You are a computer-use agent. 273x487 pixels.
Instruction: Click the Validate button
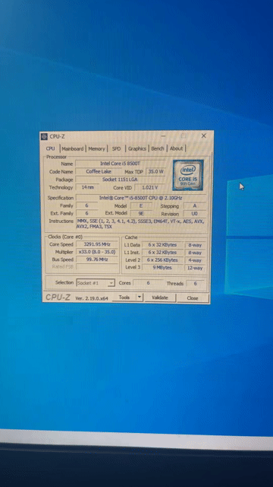160,298
